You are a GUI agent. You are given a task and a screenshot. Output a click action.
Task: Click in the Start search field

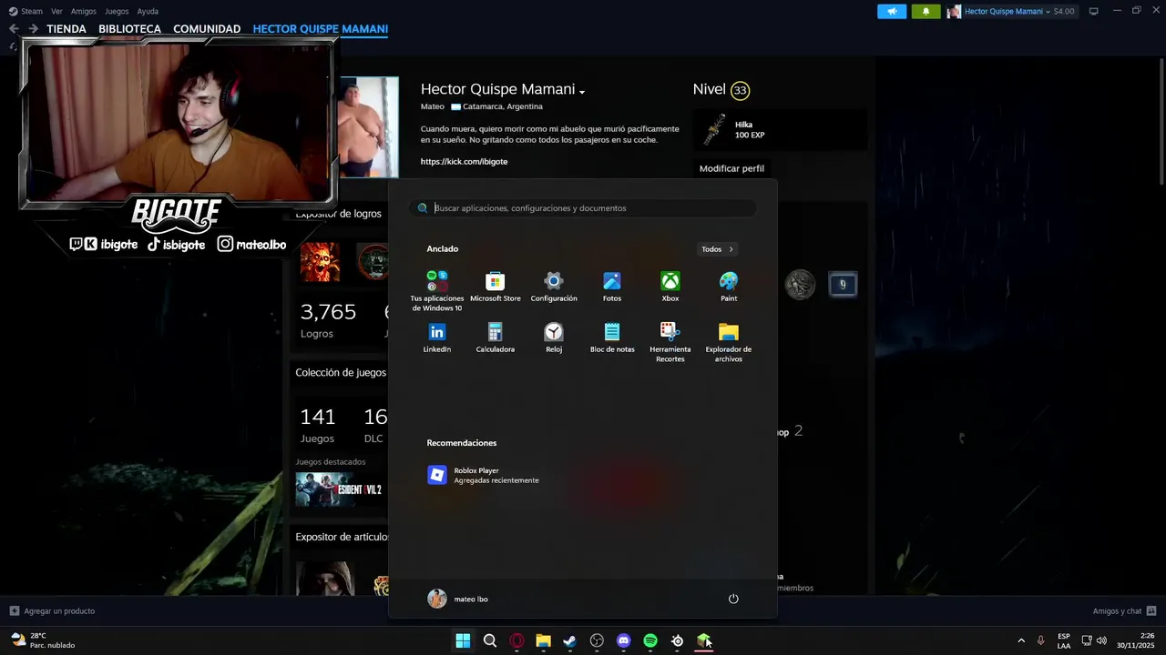click(583, 208)
